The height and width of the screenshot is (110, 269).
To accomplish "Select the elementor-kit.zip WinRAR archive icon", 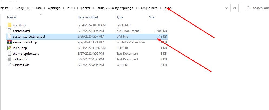I will click(x=9, y=42).
